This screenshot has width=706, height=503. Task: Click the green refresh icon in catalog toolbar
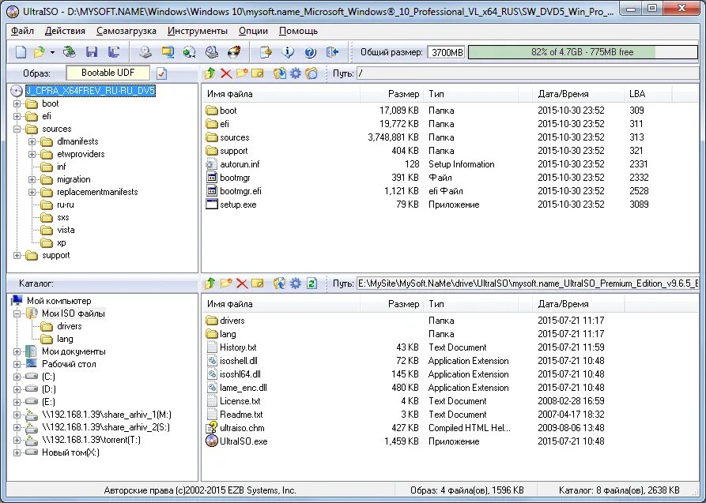click(311, 283)
